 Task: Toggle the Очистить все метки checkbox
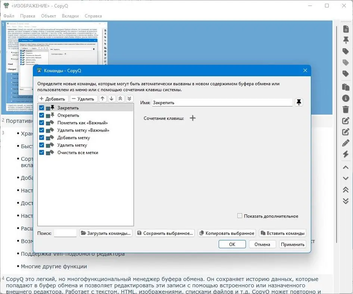tap(42, 153)
